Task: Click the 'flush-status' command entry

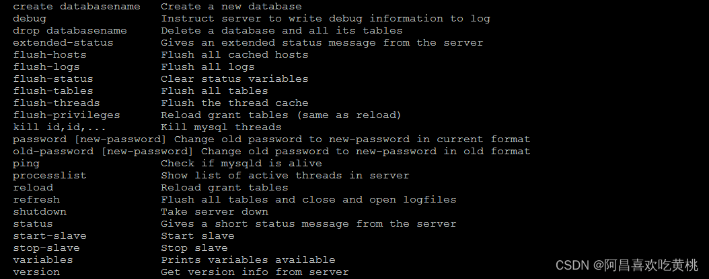Action: 53,79
